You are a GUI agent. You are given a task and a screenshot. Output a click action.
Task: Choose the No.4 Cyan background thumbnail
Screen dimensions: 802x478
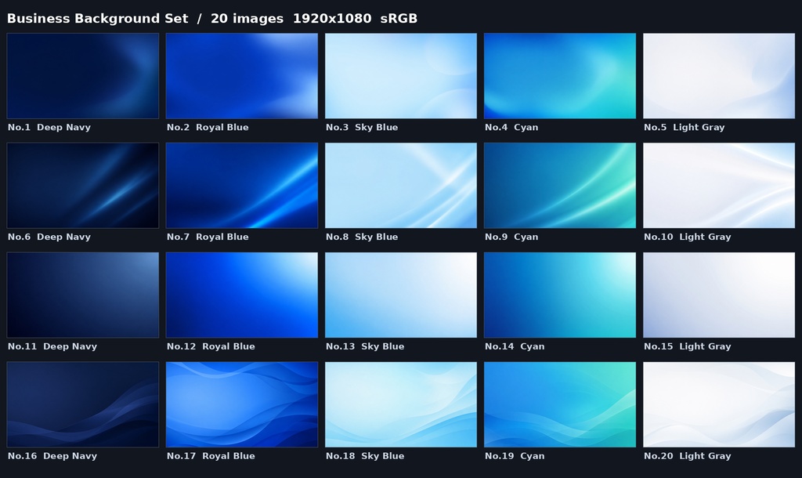(x=560, y=76)
